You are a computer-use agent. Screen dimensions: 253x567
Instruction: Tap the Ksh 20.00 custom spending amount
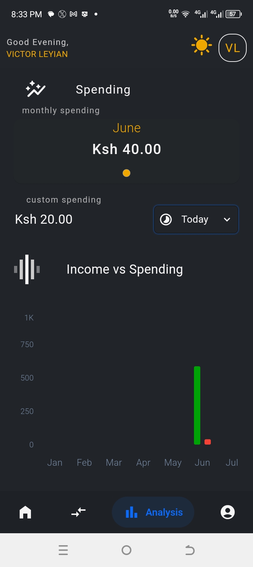point(44,219)
